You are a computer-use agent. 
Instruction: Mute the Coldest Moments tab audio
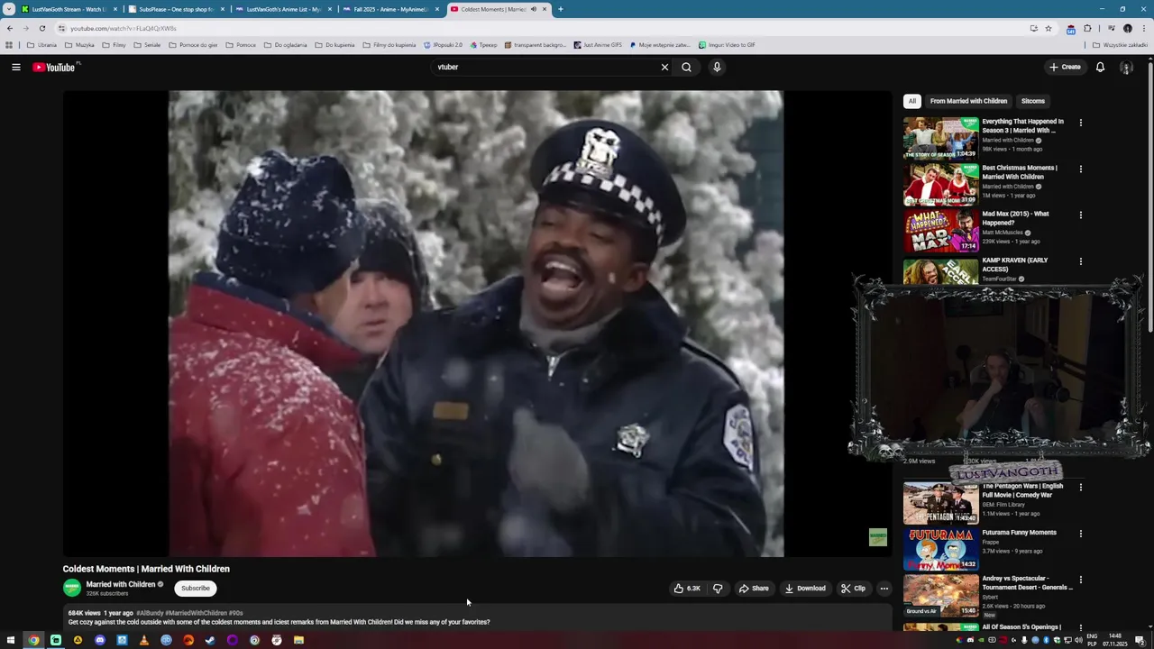pyautogui.click(x=534, y=9)
